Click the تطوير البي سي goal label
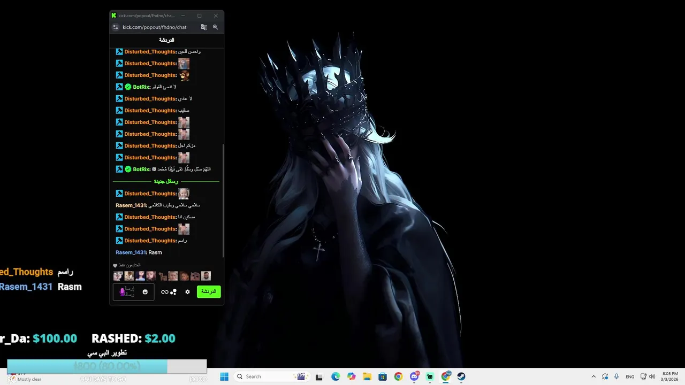 click(x=107, y=353)
